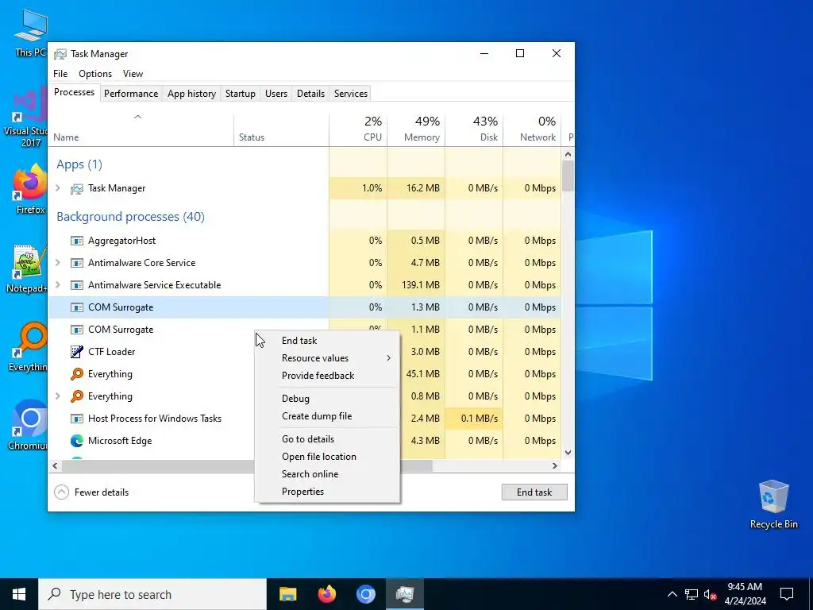
Task: Click the network status tray icon
Action: tap(692, 594)
